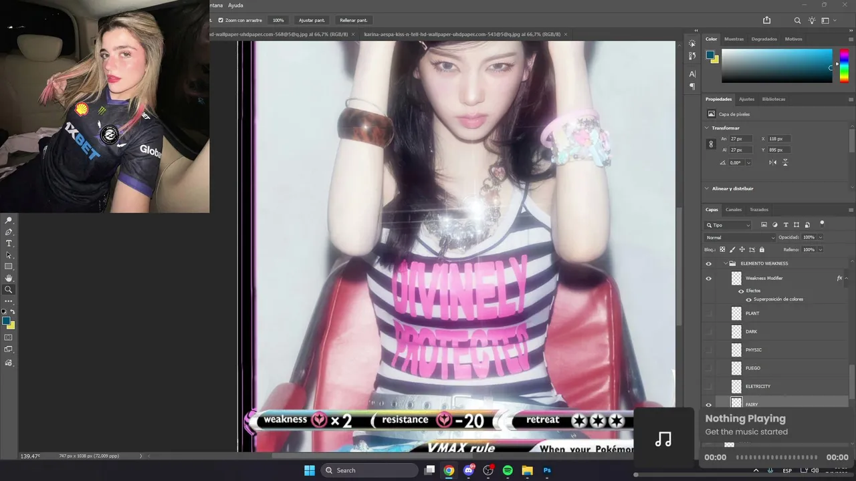Pick a hue on the spectrum slider
Image resolution: width=856 pixels, height=481 pixels.
(844, 65)
